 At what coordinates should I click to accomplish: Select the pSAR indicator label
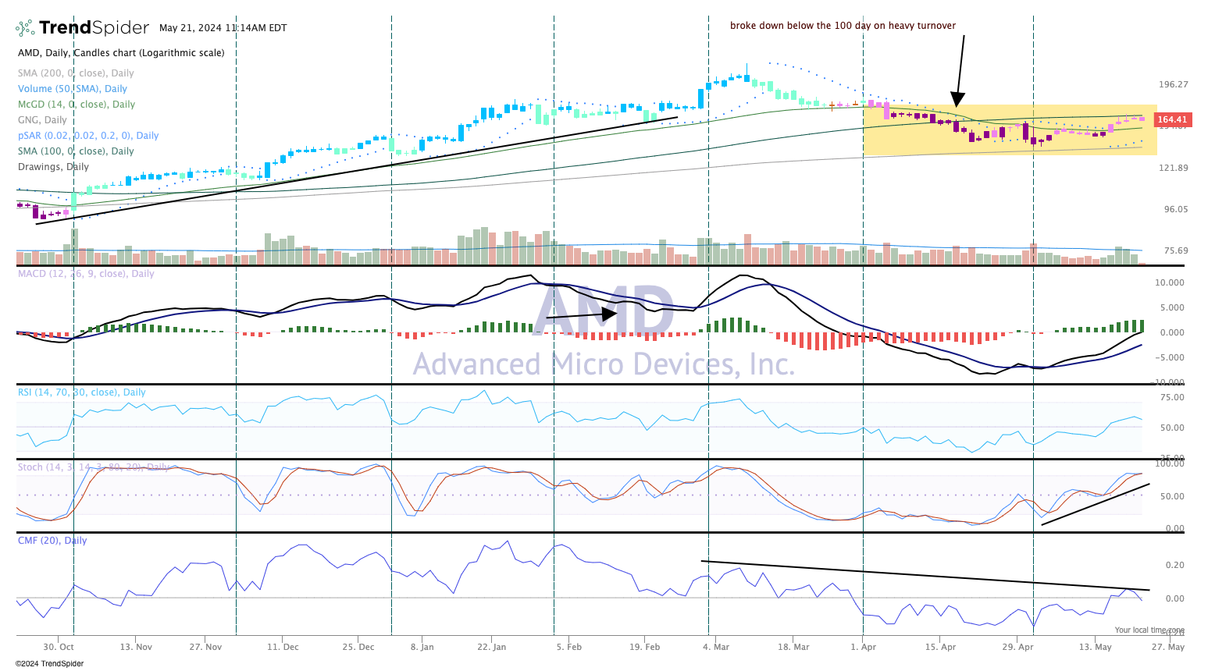pos(88,136)
